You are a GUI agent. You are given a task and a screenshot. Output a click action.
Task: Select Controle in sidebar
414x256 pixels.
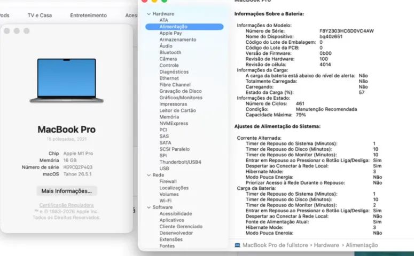click(169, 66)
